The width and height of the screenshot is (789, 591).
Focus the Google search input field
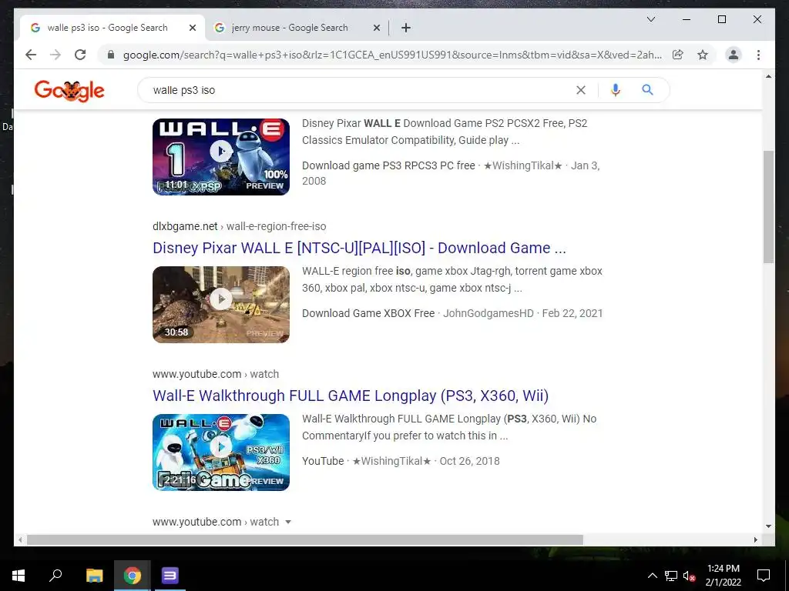click(x=360, y=90)
